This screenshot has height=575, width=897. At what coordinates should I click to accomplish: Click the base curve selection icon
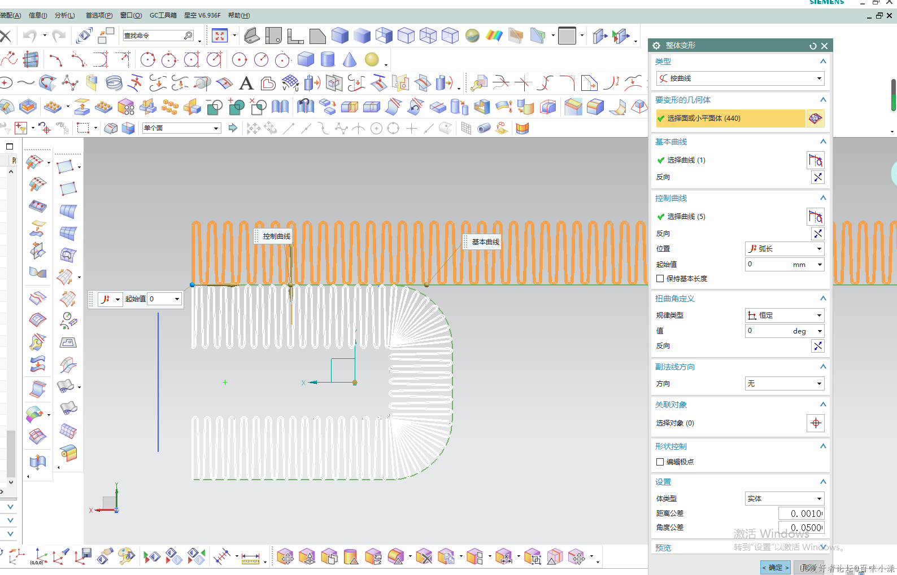coord(815,160)
